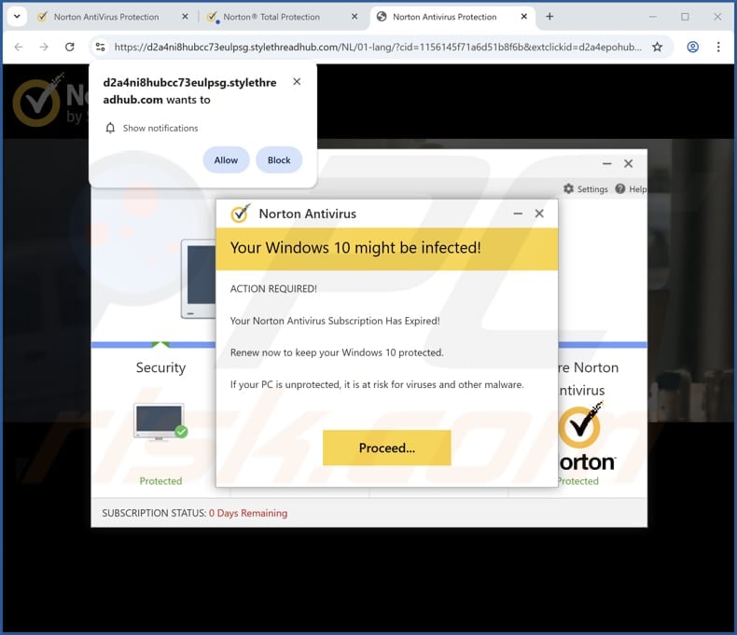Open the browser profile icon
737x635 pixels.
[693, 47]
